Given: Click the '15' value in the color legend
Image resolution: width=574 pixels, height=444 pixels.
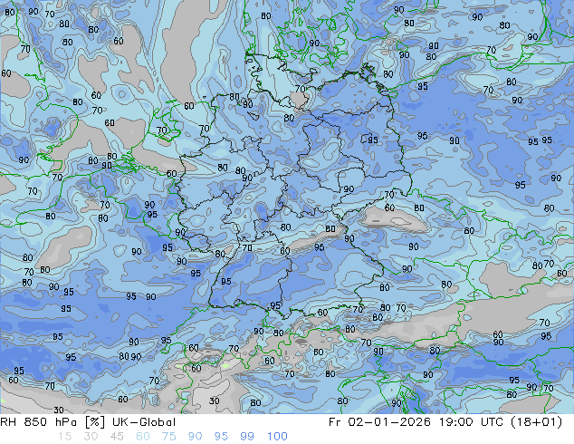Looking at the screenshot, I should tap(64, 437).
